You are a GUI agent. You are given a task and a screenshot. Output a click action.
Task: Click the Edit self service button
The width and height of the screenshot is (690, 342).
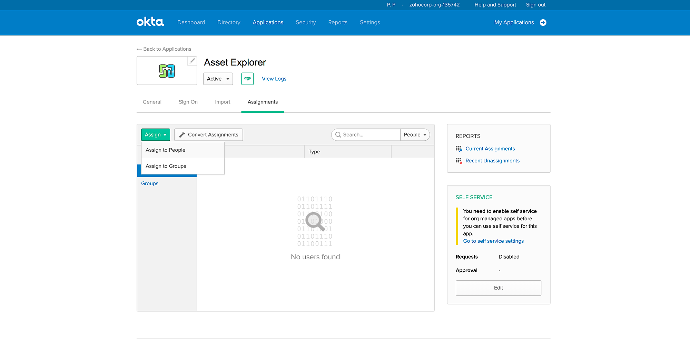(x=498, y=288)
